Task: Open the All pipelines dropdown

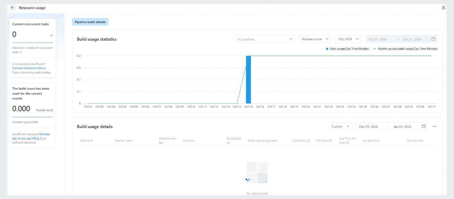Action: click(265, 39)
